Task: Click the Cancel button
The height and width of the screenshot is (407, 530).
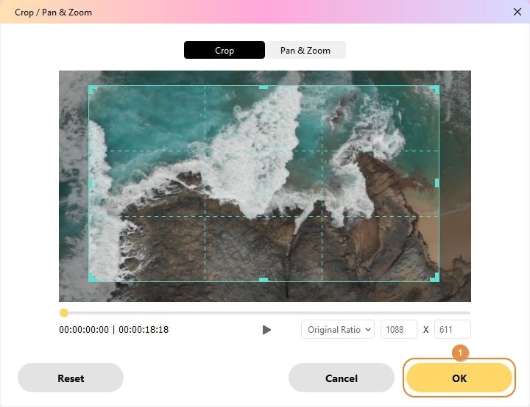Action: 342,378
